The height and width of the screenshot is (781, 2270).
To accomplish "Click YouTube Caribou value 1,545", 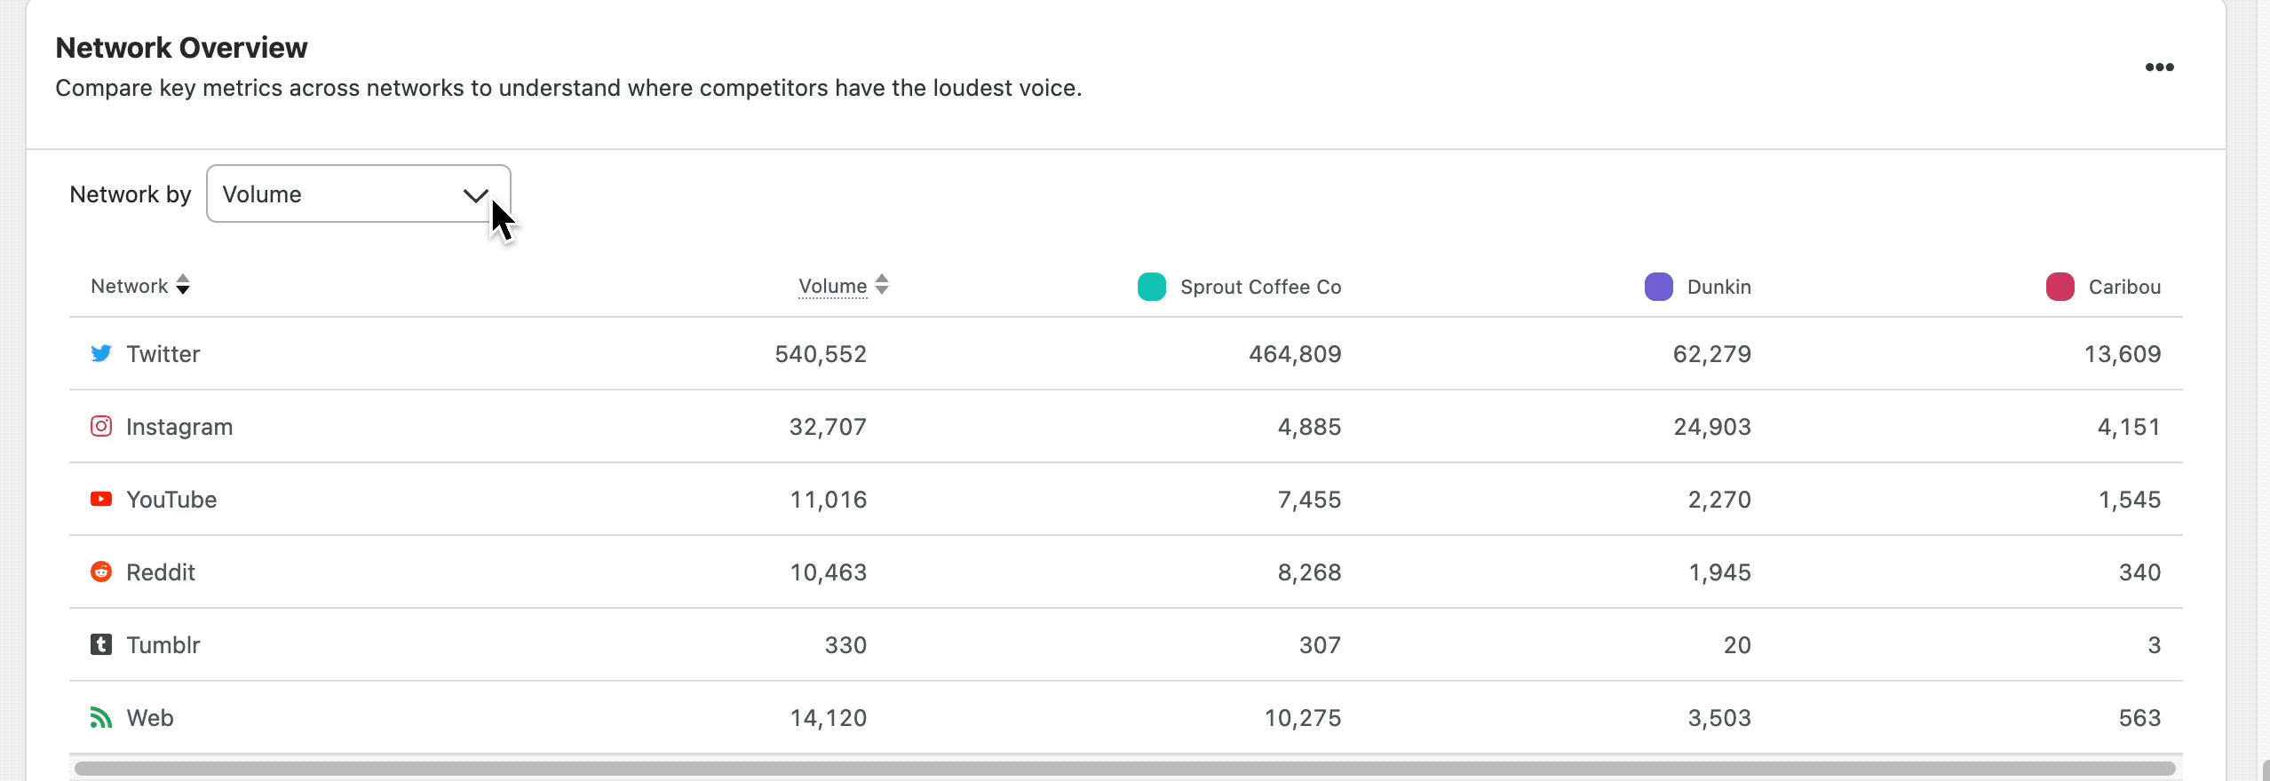I will click(x=2130, y=500).
